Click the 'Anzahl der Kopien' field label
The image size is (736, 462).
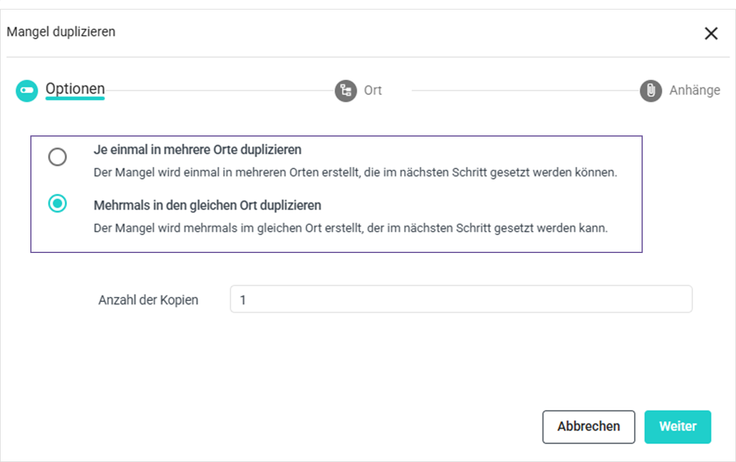point(148,300)
